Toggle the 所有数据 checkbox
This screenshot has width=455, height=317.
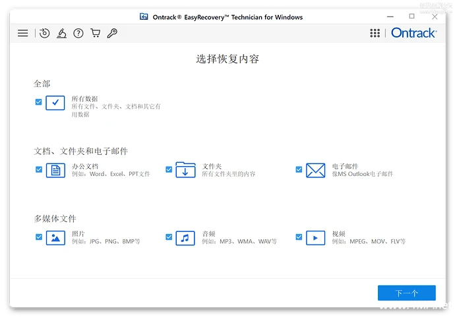point(38,102)
